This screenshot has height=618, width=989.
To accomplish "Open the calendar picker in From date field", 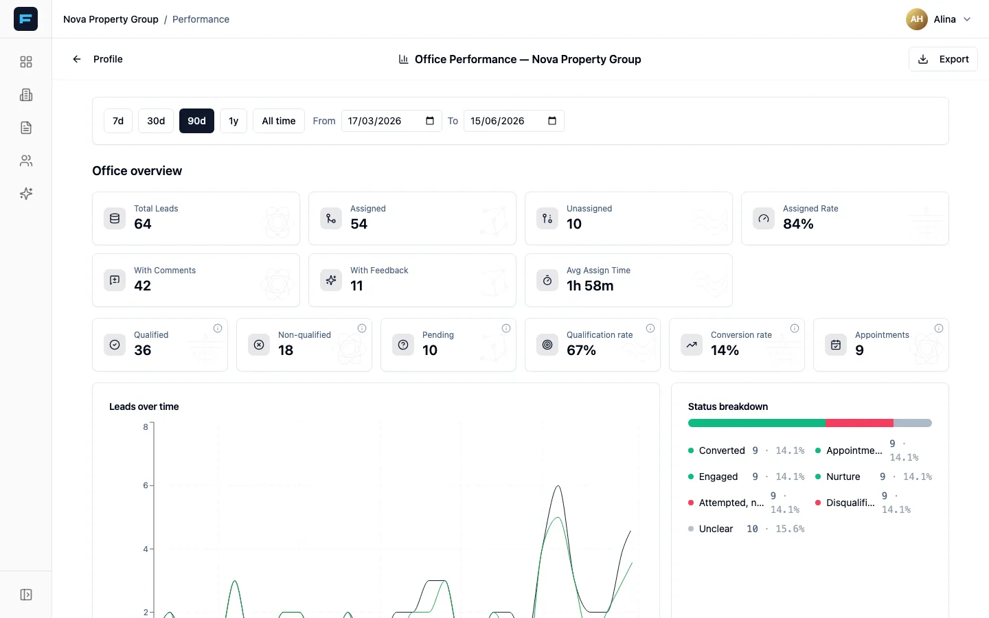I will (x=430, y=121).
